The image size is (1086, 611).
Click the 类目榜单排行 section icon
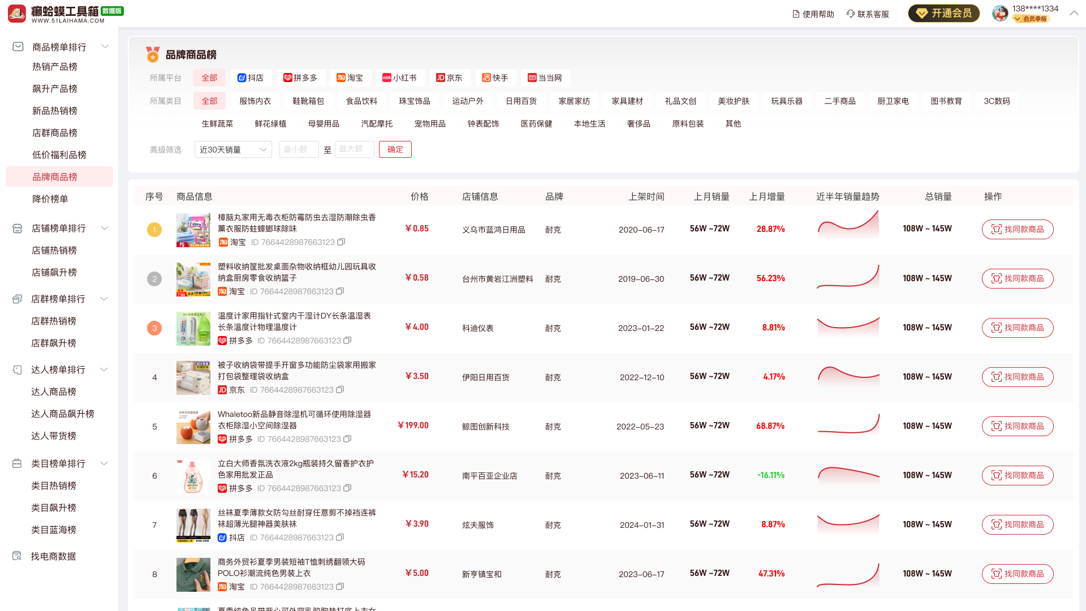(17, 463)
